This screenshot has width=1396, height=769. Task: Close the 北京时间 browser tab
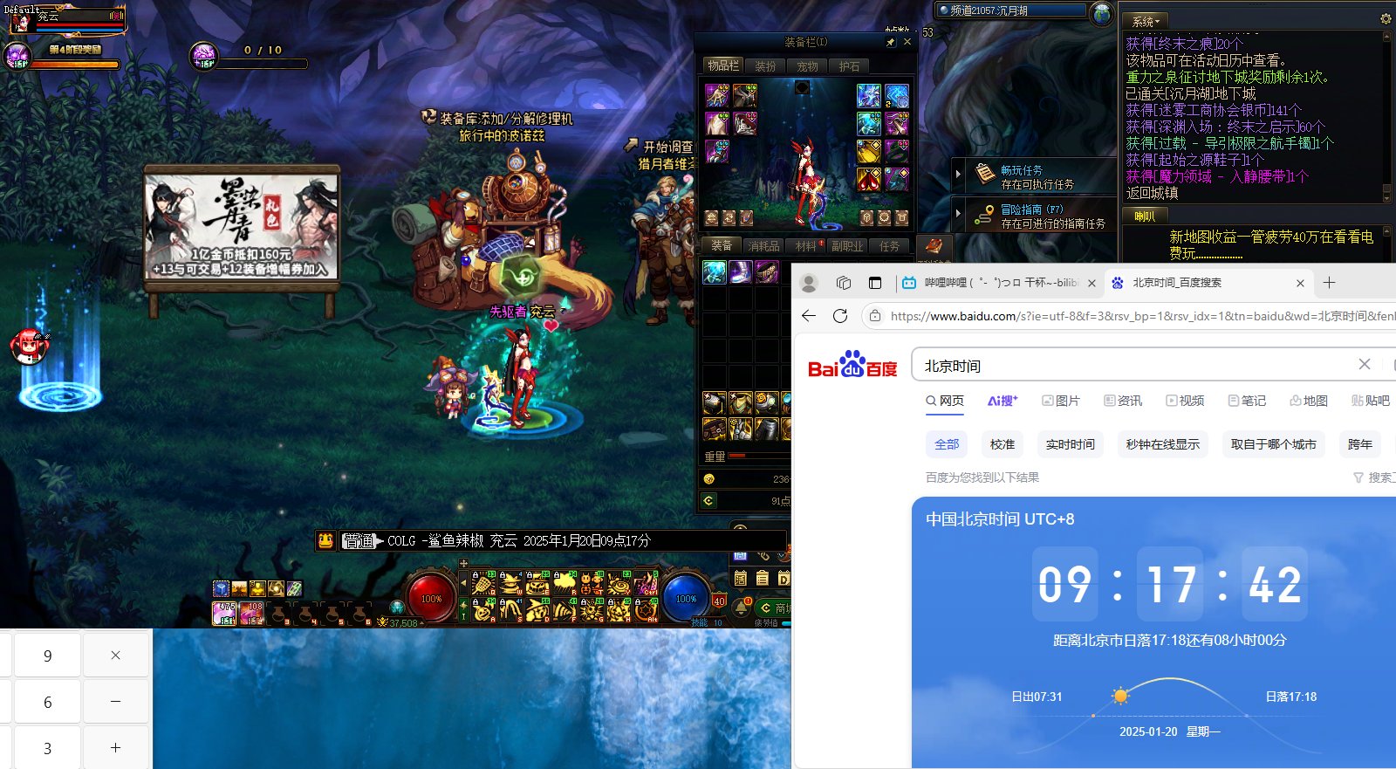point(1300,283)
